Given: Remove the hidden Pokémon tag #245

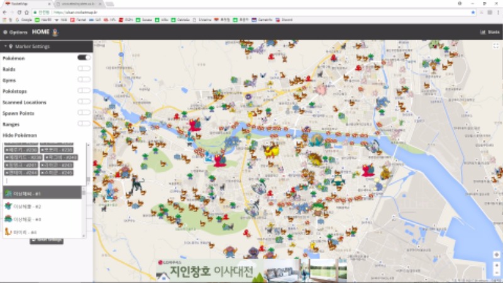Looking at the screenshot, I should [x=43, y=172].
